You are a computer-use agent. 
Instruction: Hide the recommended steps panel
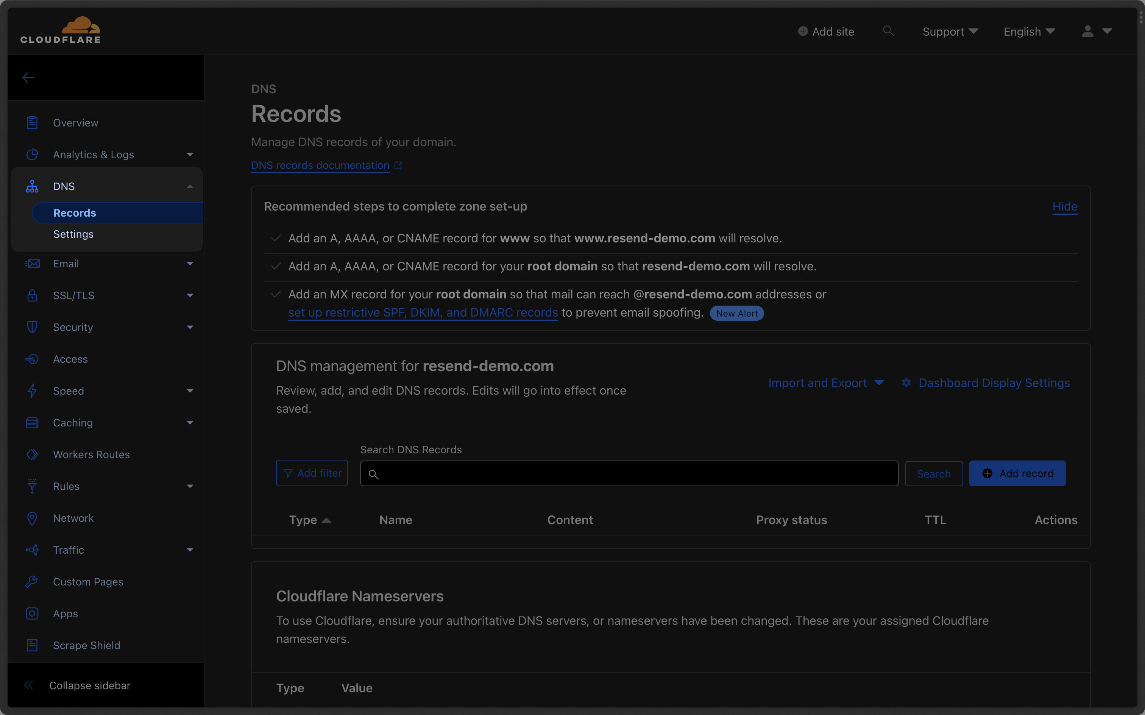(x=1065, y=206)
